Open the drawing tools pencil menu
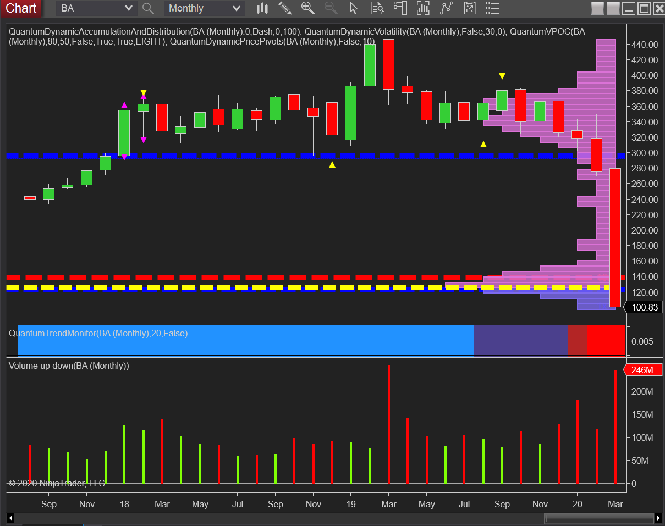 click(x=284, y=8)
